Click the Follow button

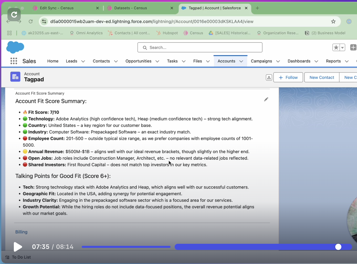[288, 78]
